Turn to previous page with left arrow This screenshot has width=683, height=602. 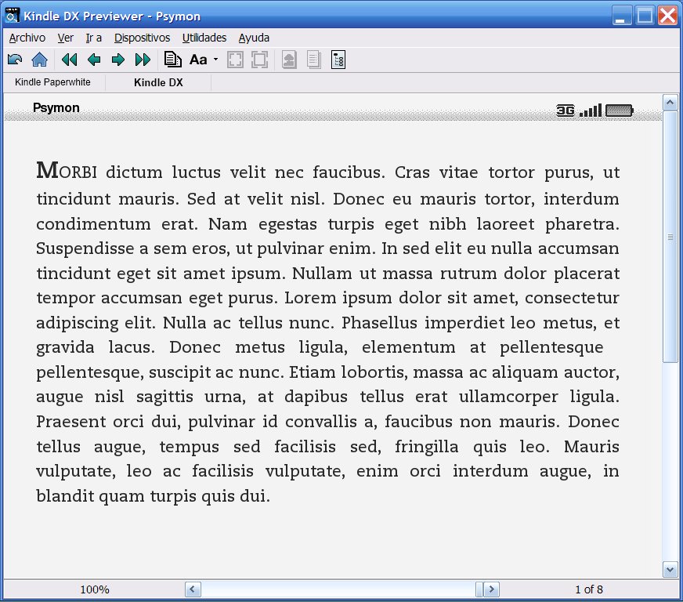point(94,60)
